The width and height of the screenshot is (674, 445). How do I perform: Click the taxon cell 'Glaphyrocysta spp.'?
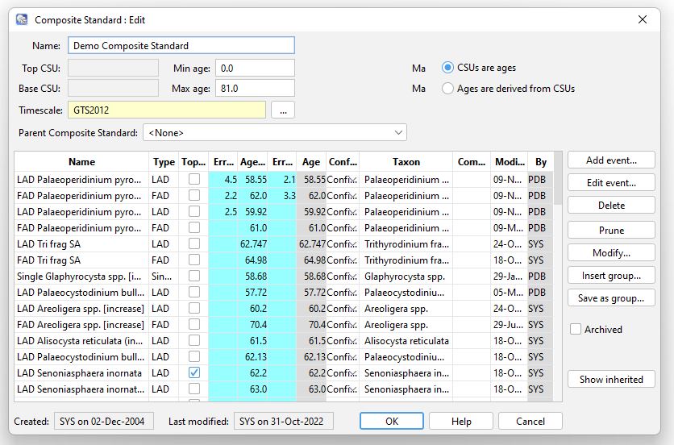pos(406,276)
